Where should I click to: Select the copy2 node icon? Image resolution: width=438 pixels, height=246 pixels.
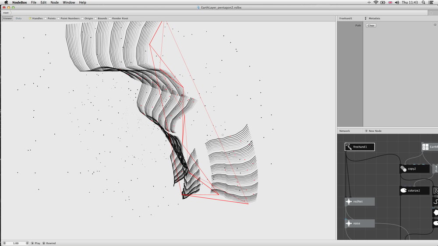[403, 169]
